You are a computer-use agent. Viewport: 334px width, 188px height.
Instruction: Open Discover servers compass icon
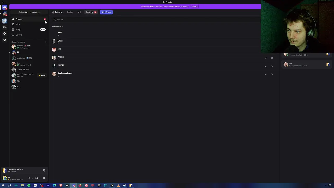[x=5, y=40]
